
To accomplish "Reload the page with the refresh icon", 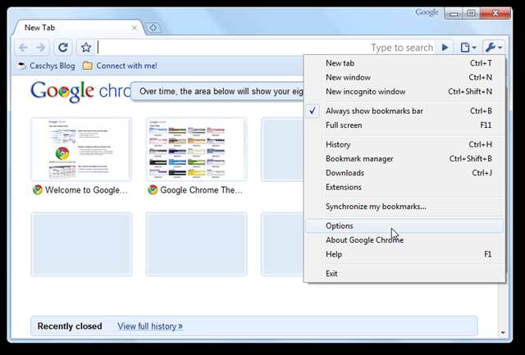I will pos(63,48).
